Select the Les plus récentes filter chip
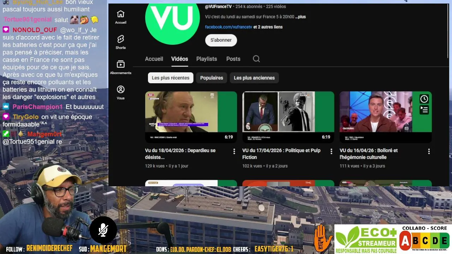The height and width of the screenshot is (254, 452). (x=171, y=78)
